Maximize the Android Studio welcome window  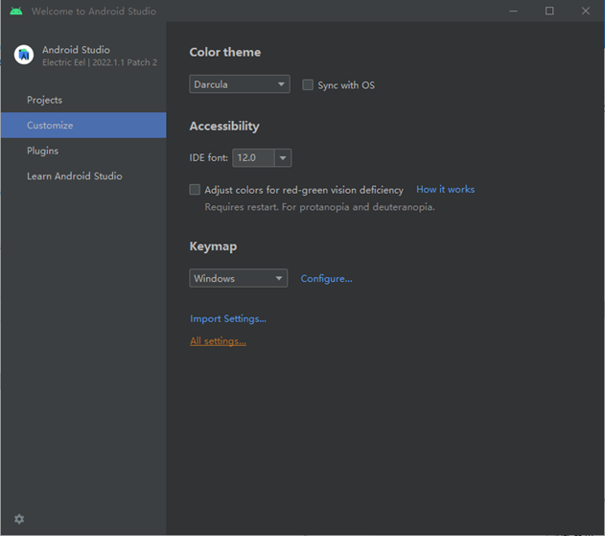[549, 12]
